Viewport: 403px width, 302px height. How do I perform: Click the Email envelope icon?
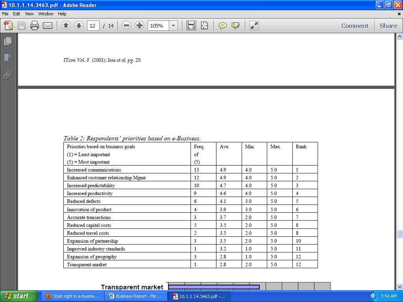48,26
